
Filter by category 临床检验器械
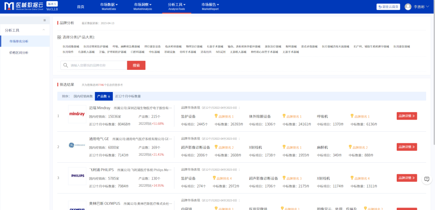tap(173, 47)
